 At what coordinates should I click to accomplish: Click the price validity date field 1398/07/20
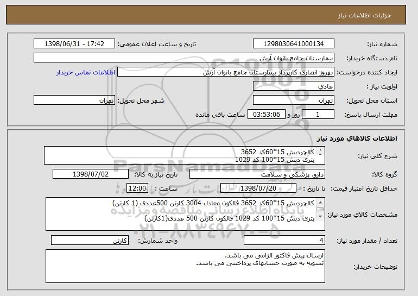258,188
